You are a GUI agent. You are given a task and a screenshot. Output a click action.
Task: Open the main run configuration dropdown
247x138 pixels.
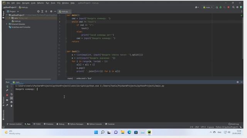pos(208,7)
